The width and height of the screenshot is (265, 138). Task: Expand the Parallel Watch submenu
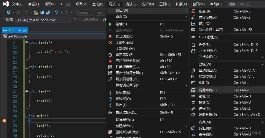click(x=227, y=57)
